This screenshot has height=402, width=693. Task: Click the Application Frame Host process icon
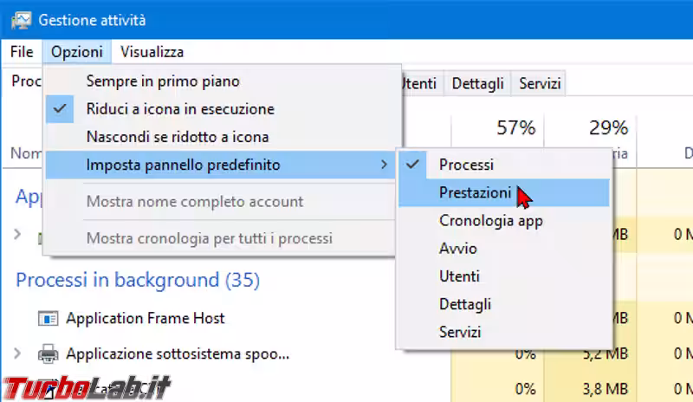click(x=48, y=318)
